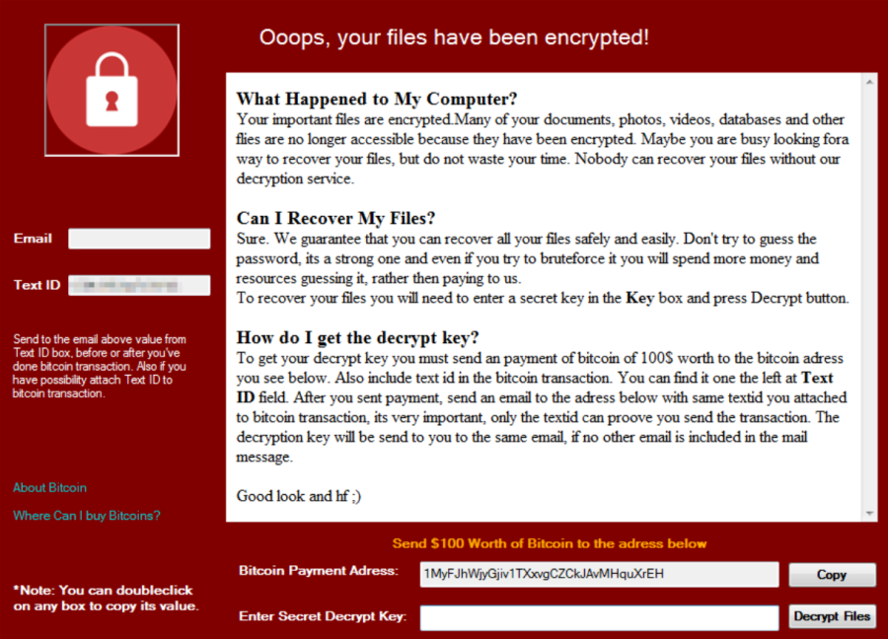Click the scrollbar up arrow
The width and height of the screenshot is (888, 639).
tap(869, 82)
